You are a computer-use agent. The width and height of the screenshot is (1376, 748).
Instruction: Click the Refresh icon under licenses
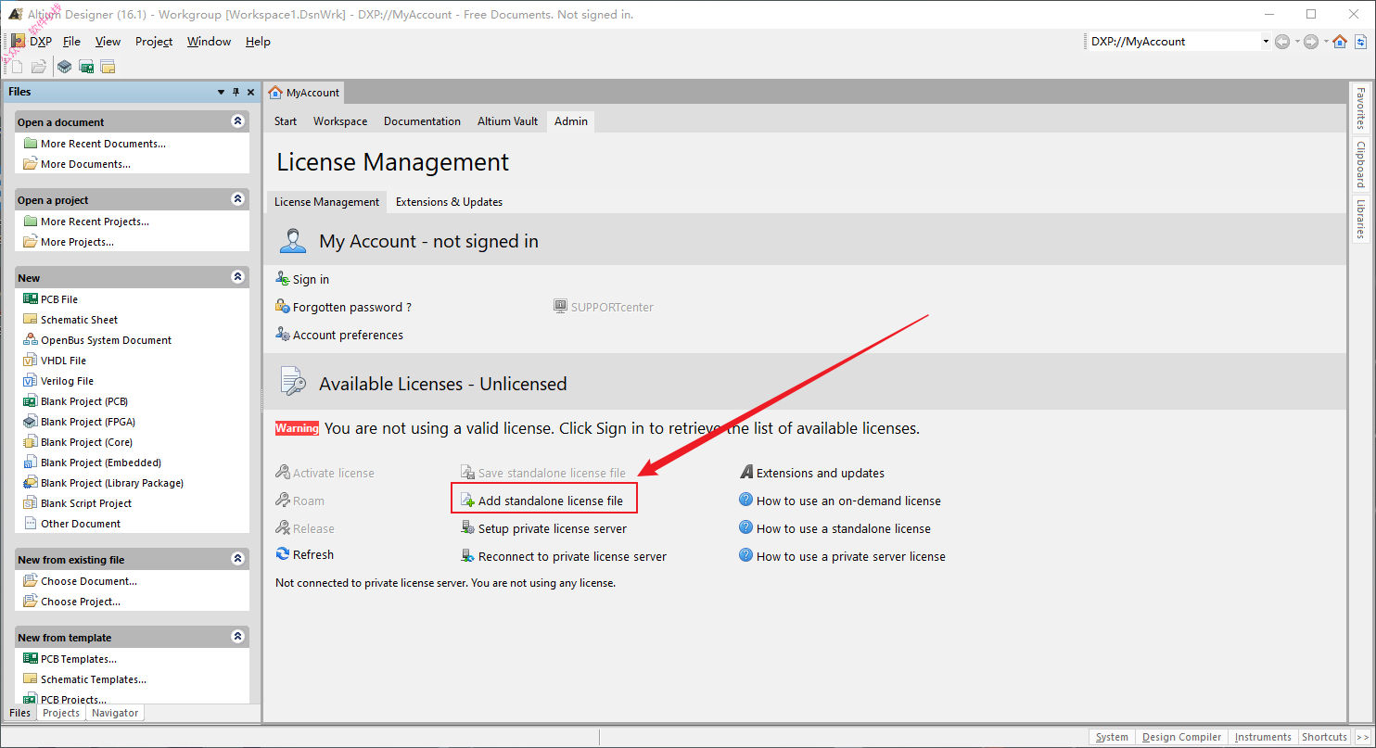283,554
